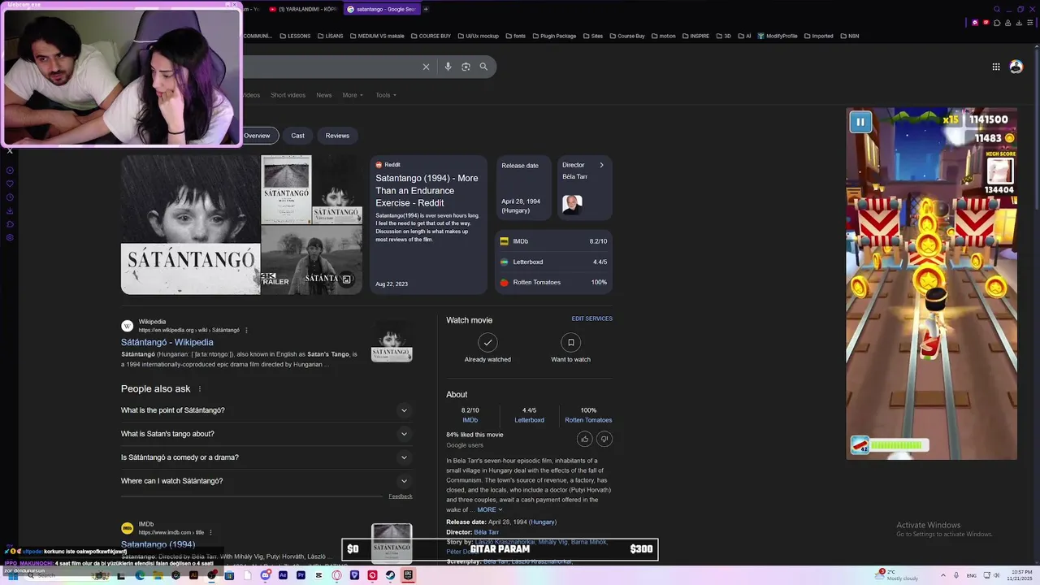Open Wikipedia result three-dot options
Image resolution: width=1040 pixels, height=585 pixels.
pyautogui.click(x=246, y=330)
